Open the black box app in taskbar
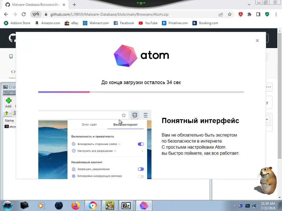This screenshot has width=282, height=211. (x=25, y=206)
